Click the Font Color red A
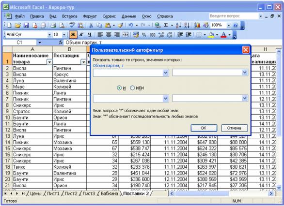The width and height of the screenshot is (284, 206). (224, 34)
